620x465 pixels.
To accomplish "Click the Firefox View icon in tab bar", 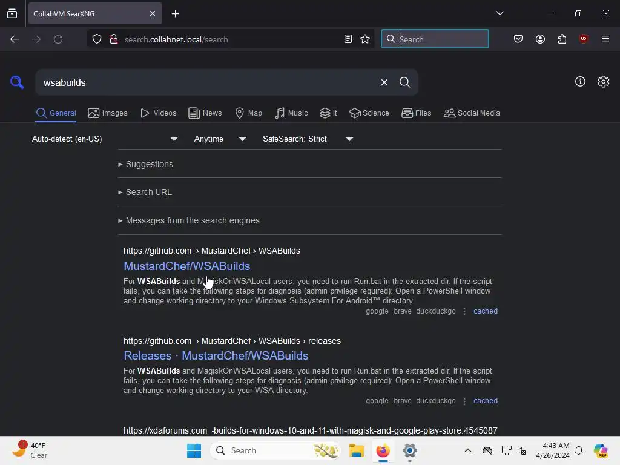I will pyautogui.click(x=12, y=14).
